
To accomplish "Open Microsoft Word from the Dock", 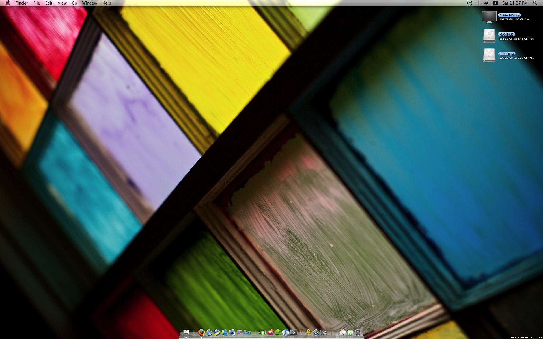I will [x=247, y=333].
